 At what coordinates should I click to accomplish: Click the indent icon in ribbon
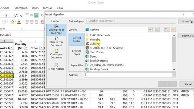pyautogui.click(x=42, y=22)
